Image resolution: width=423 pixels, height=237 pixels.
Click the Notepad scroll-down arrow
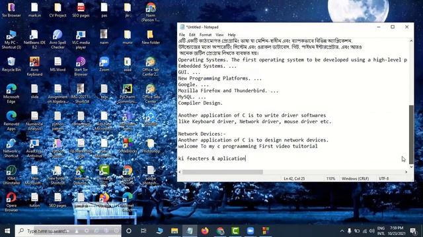pos(411,167)
